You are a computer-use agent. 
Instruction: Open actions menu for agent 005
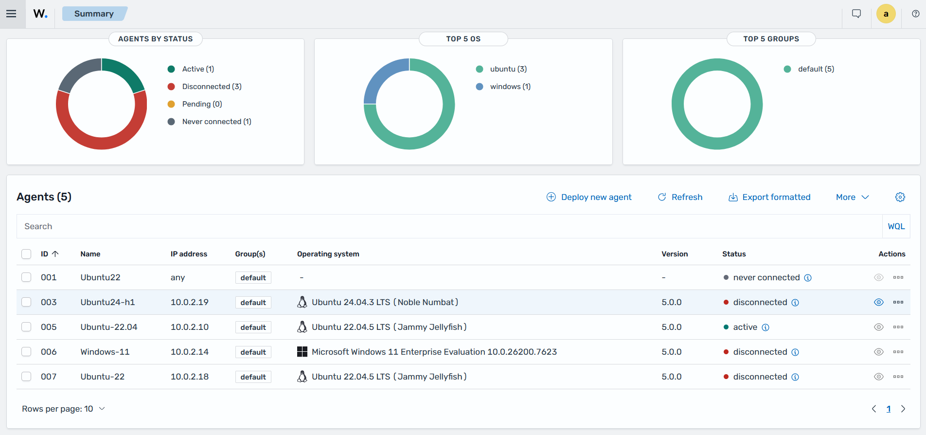coord(898,327)
